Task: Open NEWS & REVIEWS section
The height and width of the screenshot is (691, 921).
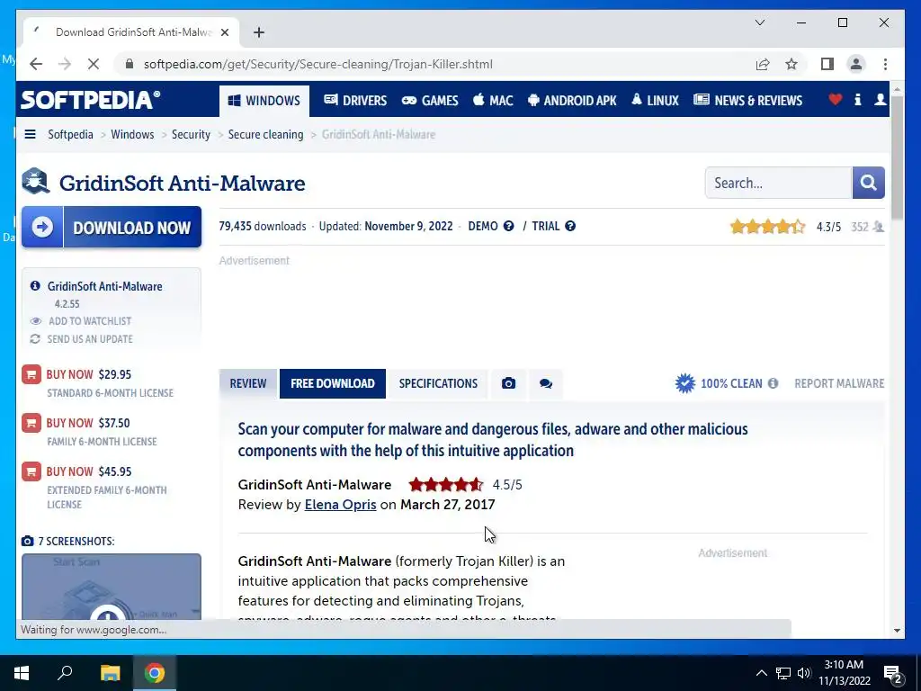Action: coord(747,101)
